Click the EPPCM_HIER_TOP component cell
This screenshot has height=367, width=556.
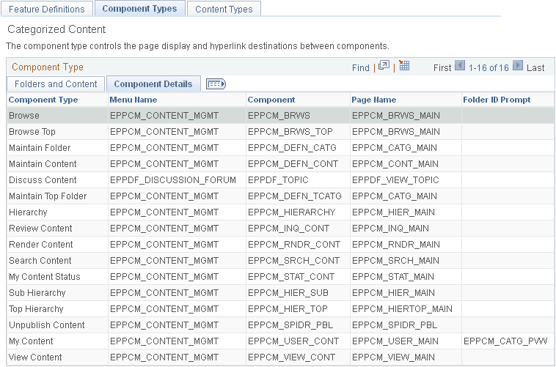click(298, 309)
